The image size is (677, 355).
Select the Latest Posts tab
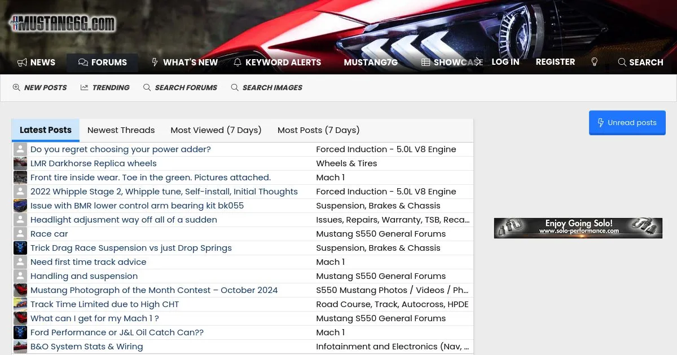point(46,130)
